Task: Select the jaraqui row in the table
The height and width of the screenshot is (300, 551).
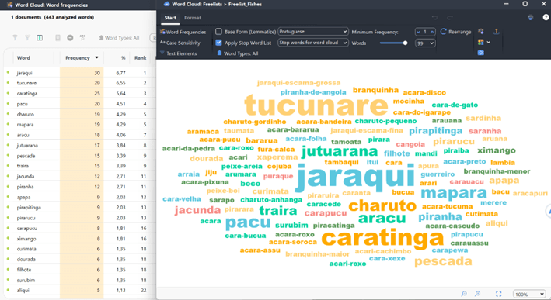Action: (x=80, y=73)
